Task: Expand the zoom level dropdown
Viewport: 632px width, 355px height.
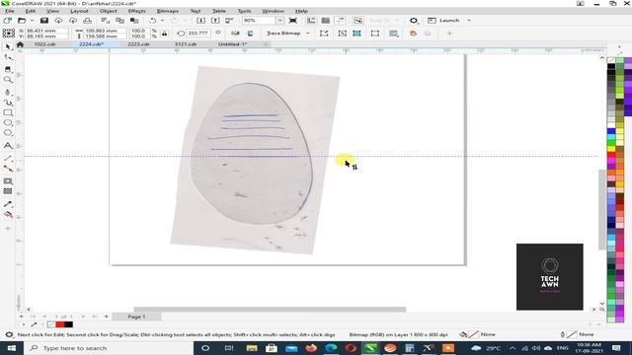Action: click(279, 20)
